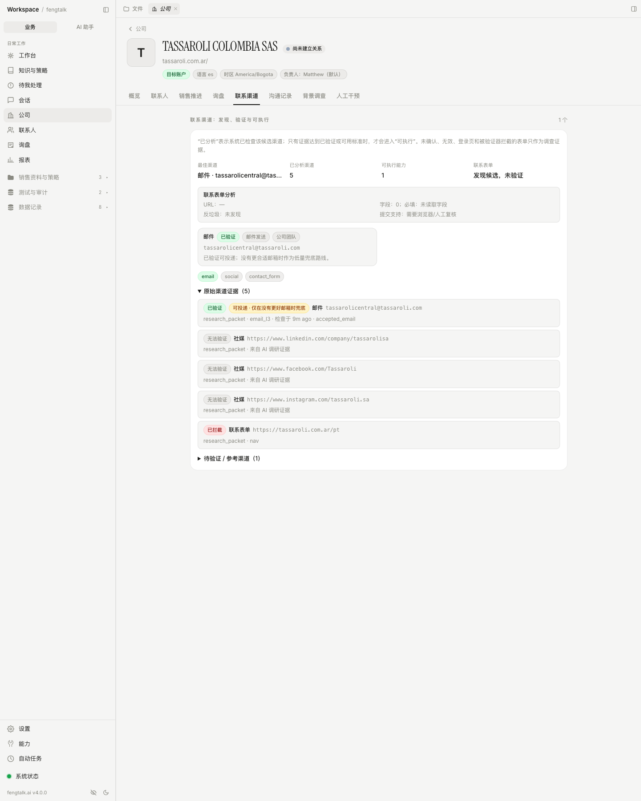
Task: Toggle the privacy eye-off icon
Action: click(93, 793)
